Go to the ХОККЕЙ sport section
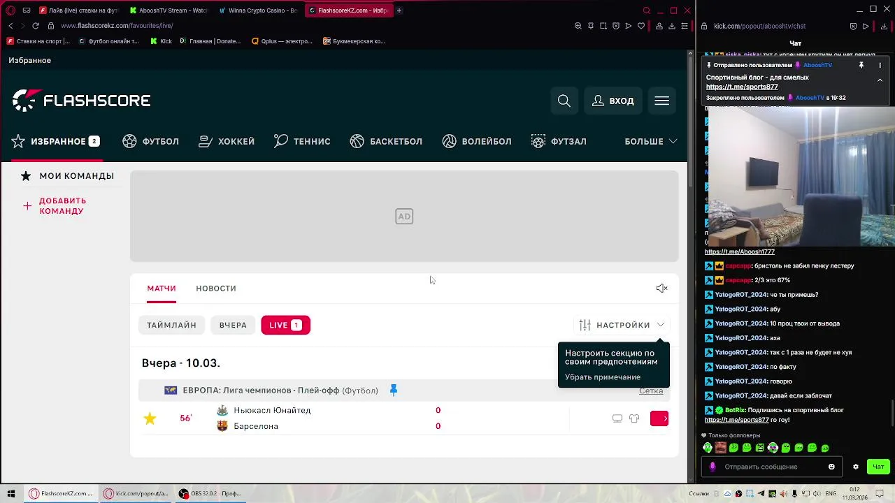 coord(227,141)
